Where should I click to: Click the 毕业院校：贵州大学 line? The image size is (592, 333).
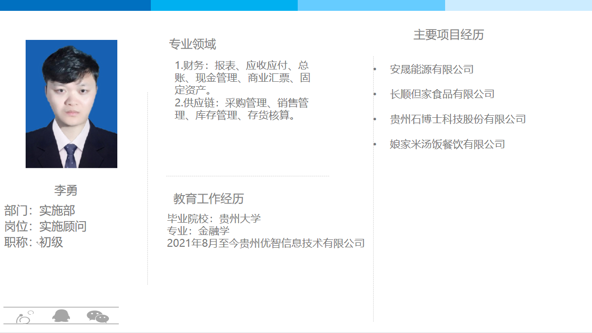point(214,219)
